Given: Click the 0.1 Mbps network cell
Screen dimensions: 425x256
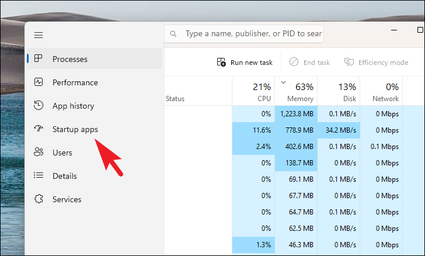Looking at the screenshot, I should coord(381,146).
